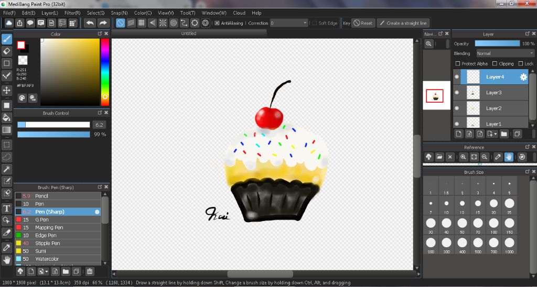Screen dimensions: 537x287
Task: Click the Reset key button
Action: (x=363, y=23)
